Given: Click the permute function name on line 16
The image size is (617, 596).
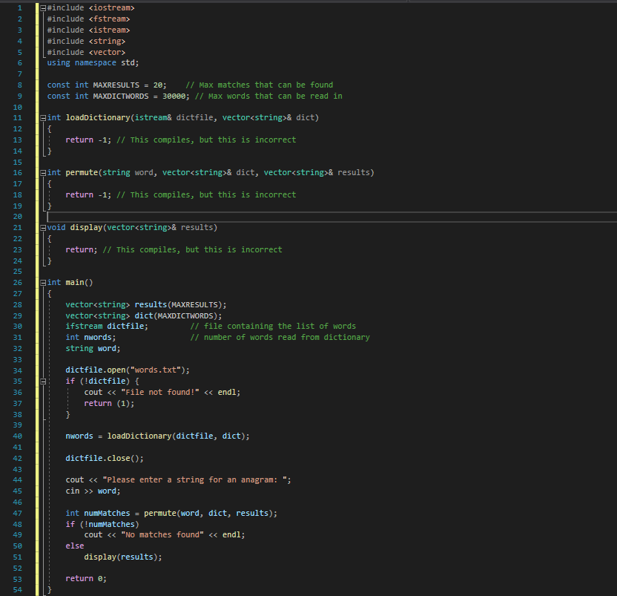Looking at the screenshot, I should tap(82, 172).
